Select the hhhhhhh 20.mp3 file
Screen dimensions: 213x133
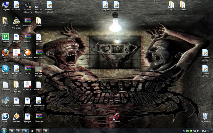pos(205,55)
